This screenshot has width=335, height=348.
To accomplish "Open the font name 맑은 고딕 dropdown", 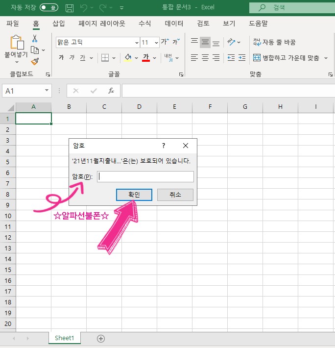I will tap(137, 42).
